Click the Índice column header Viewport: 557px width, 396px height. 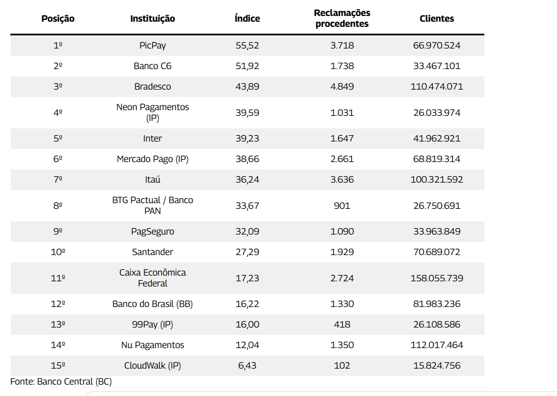(x=247, y=18)
